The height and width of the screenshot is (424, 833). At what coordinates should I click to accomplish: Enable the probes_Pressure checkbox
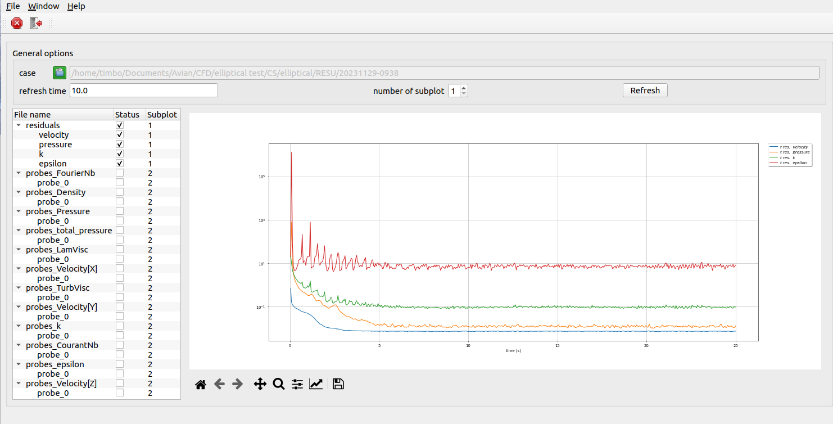(119, 211)
